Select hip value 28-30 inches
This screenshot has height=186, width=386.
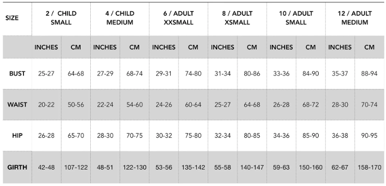105,136
